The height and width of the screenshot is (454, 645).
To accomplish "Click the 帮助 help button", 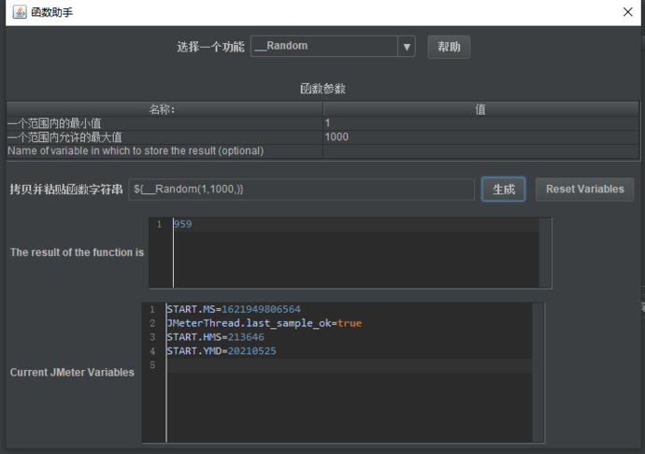I will click(x=449, y=47).
